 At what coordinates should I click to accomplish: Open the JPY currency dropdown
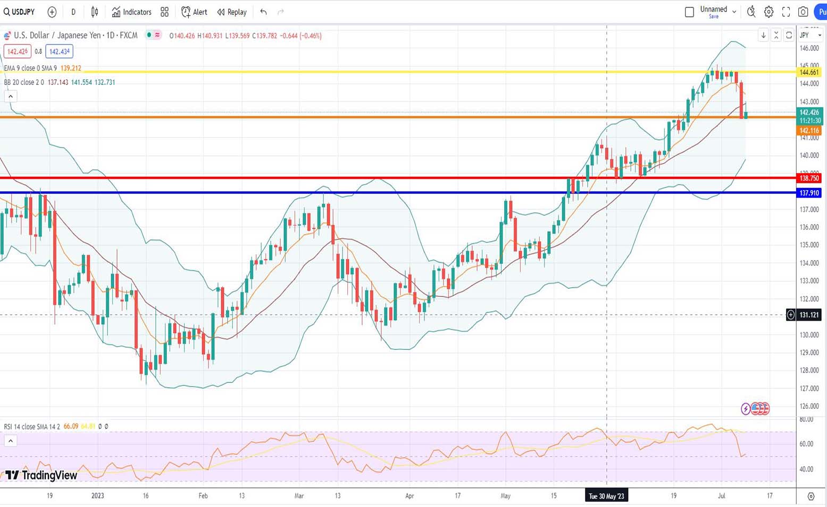pos(810,35)
